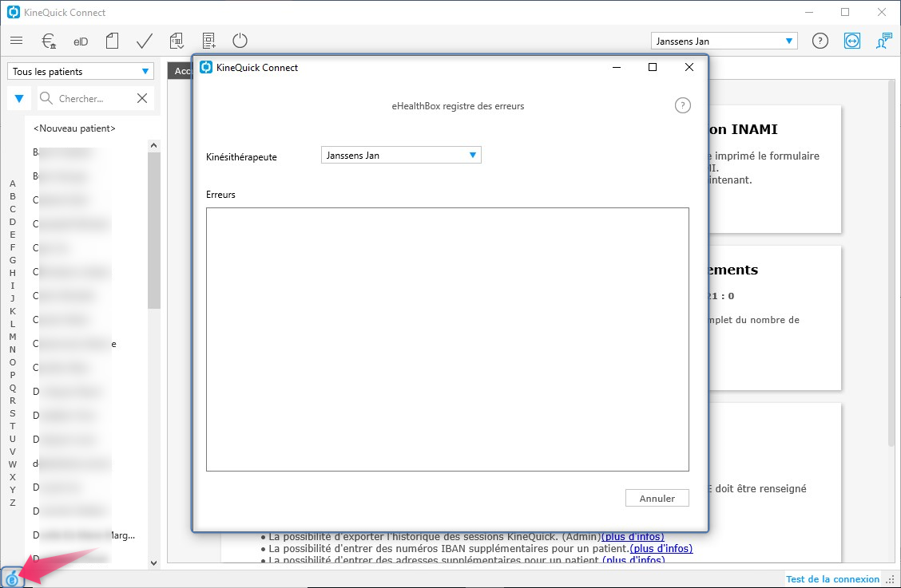Image resolution: width=901 pixels, height=588 pixels.
Task: Jump to letter K in alphabet index
Action: [13, 311]
